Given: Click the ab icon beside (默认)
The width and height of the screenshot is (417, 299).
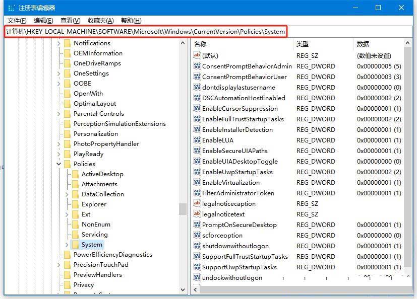Looking at the screenshot, I should pos(197,55).
